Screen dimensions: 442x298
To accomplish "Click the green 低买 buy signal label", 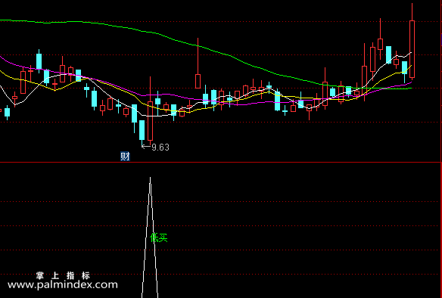I will point(159,238).
